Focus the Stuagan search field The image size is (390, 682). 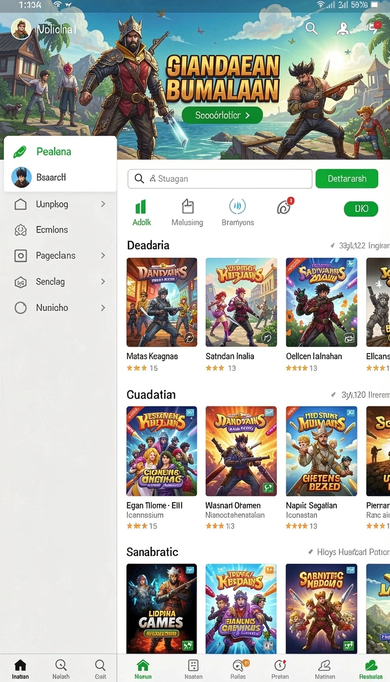pyautogui.click(x=220, y=179)
